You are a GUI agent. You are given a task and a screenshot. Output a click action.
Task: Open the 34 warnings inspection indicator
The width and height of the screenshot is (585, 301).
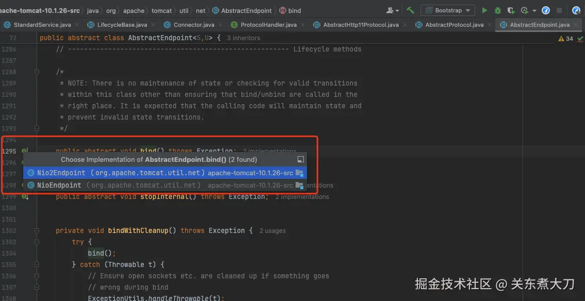[x=565, y=38]
